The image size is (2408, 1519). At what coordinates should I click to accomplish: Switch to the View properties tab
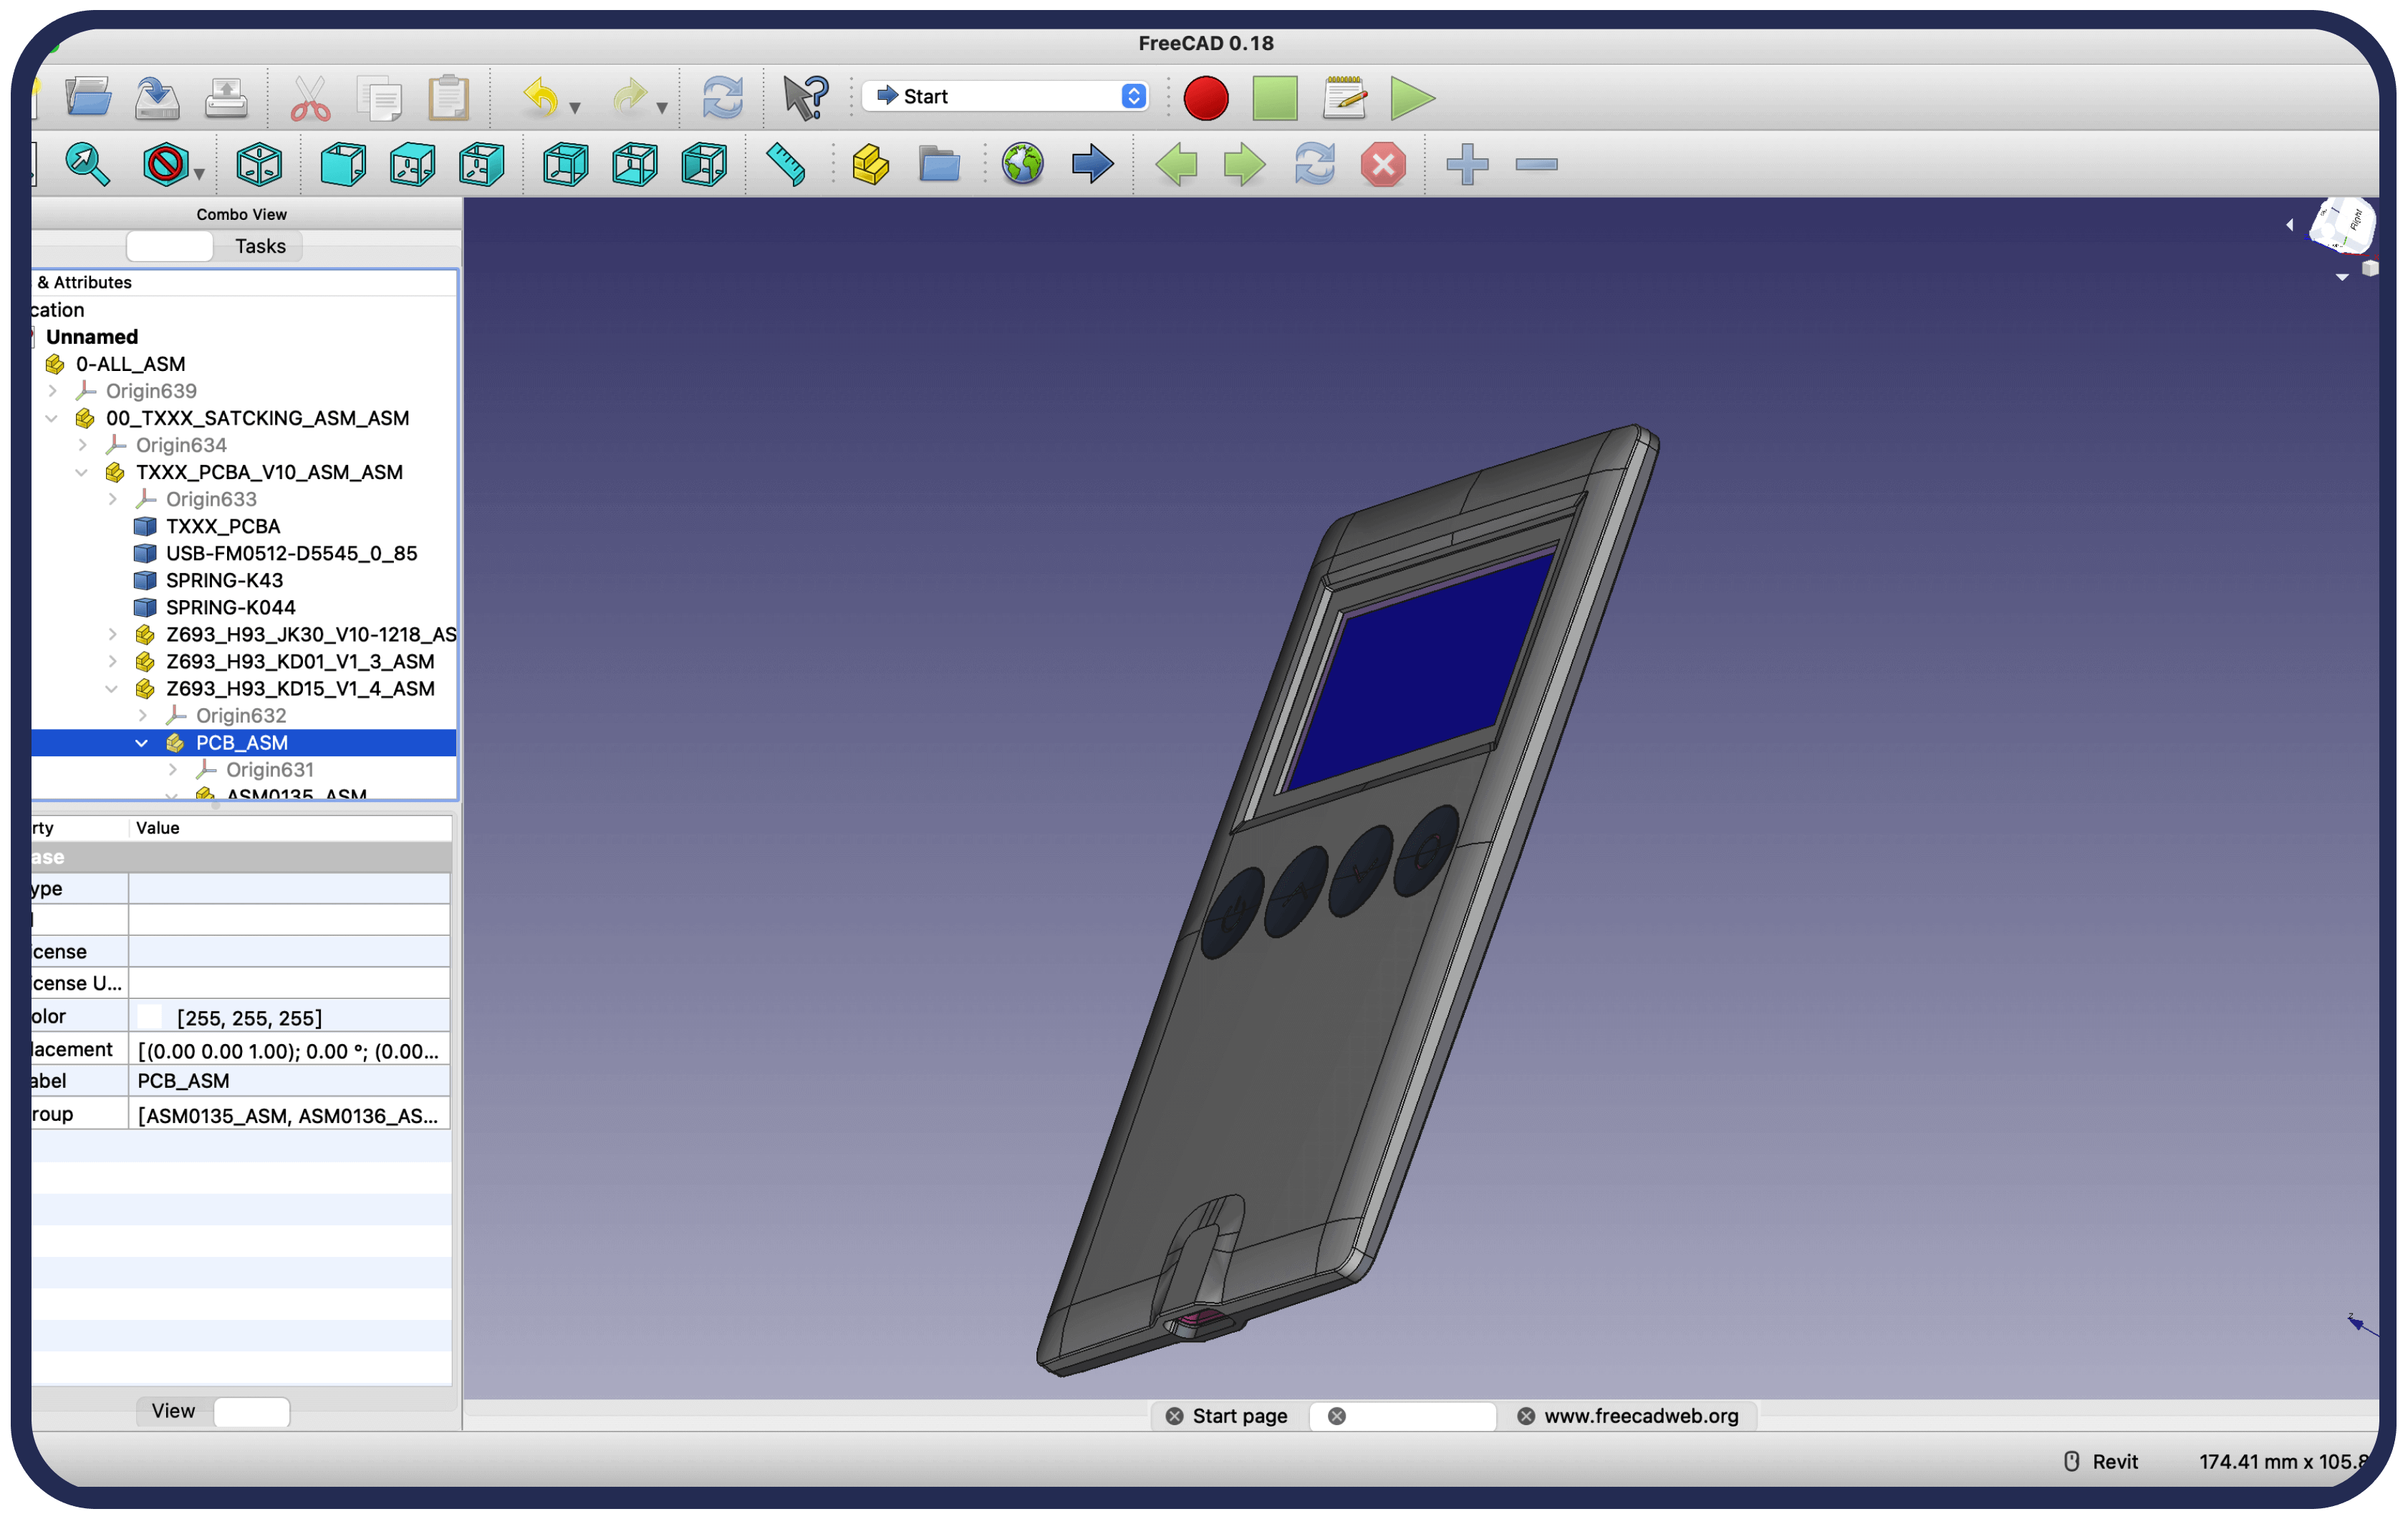173,1411
